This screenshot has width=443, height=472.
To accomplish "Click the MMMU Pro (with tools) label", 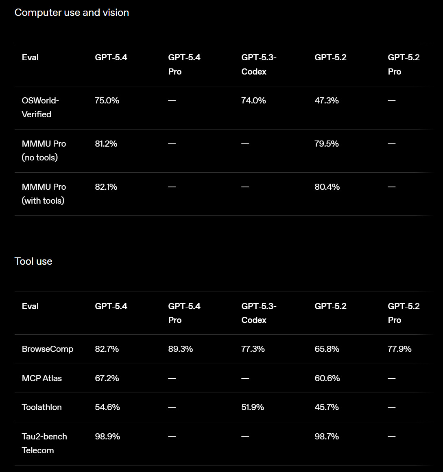I will (44, 194).
